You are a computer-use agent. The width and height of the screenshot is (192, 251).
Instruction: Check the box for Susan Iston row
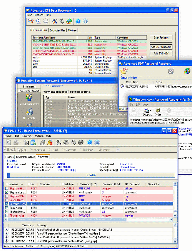pyautogui.click(x=7, y=200)
